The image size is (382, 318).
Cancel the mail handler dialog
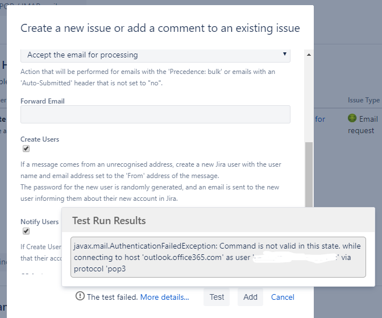[283, 297]
